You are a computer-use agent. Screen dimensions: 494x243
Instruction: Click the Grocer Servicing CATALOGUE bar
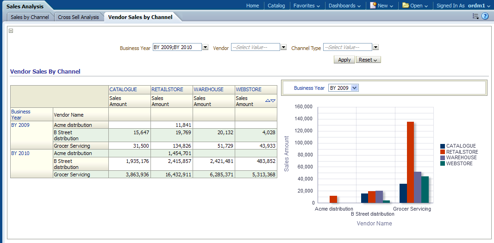[403, 193]
